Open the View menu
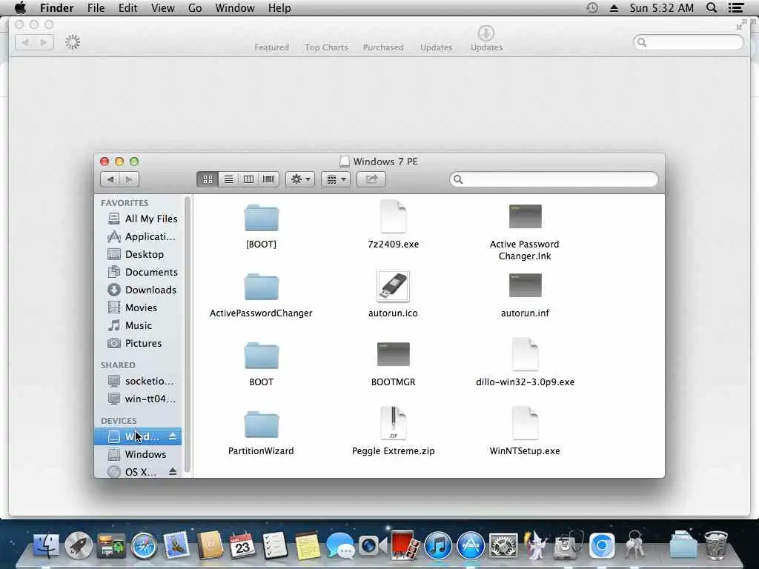759x569 pixels. click(162, 7)
